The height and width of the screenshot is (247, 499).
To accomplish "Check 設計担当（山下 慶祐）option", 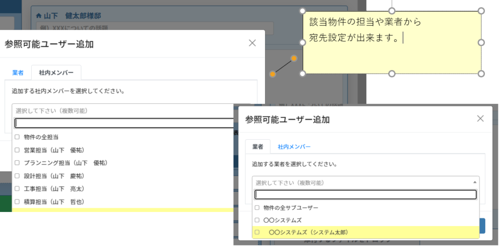I will tap(17, 176).
